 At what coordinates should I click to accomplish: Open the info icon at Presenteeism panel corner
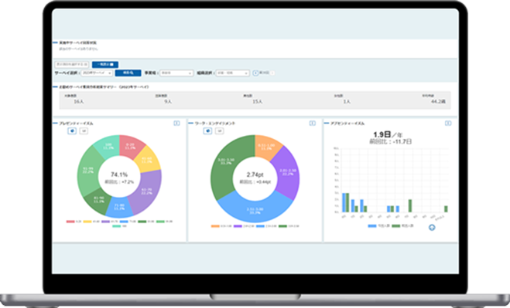(x=176, y=124)
